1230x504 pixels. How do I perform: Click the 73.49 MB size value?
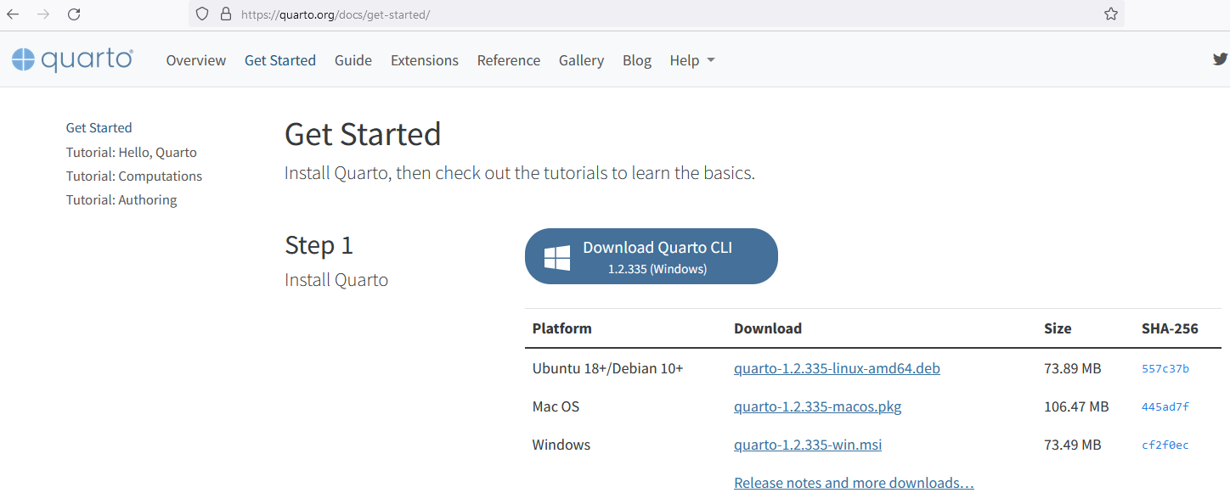pyautogui.click(x=1073, y=445)
